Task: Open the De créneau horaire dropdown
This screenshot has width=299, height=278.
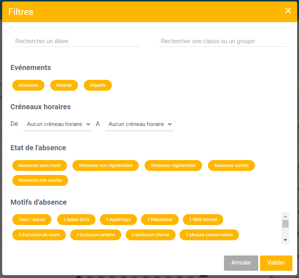Action: [x=58, y=124]
